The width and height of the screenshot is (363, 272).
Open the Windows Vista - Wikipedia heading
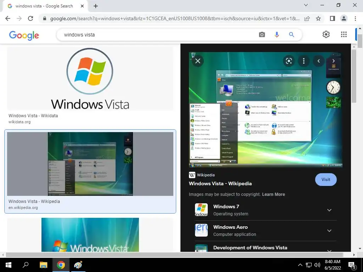(220, 184)
